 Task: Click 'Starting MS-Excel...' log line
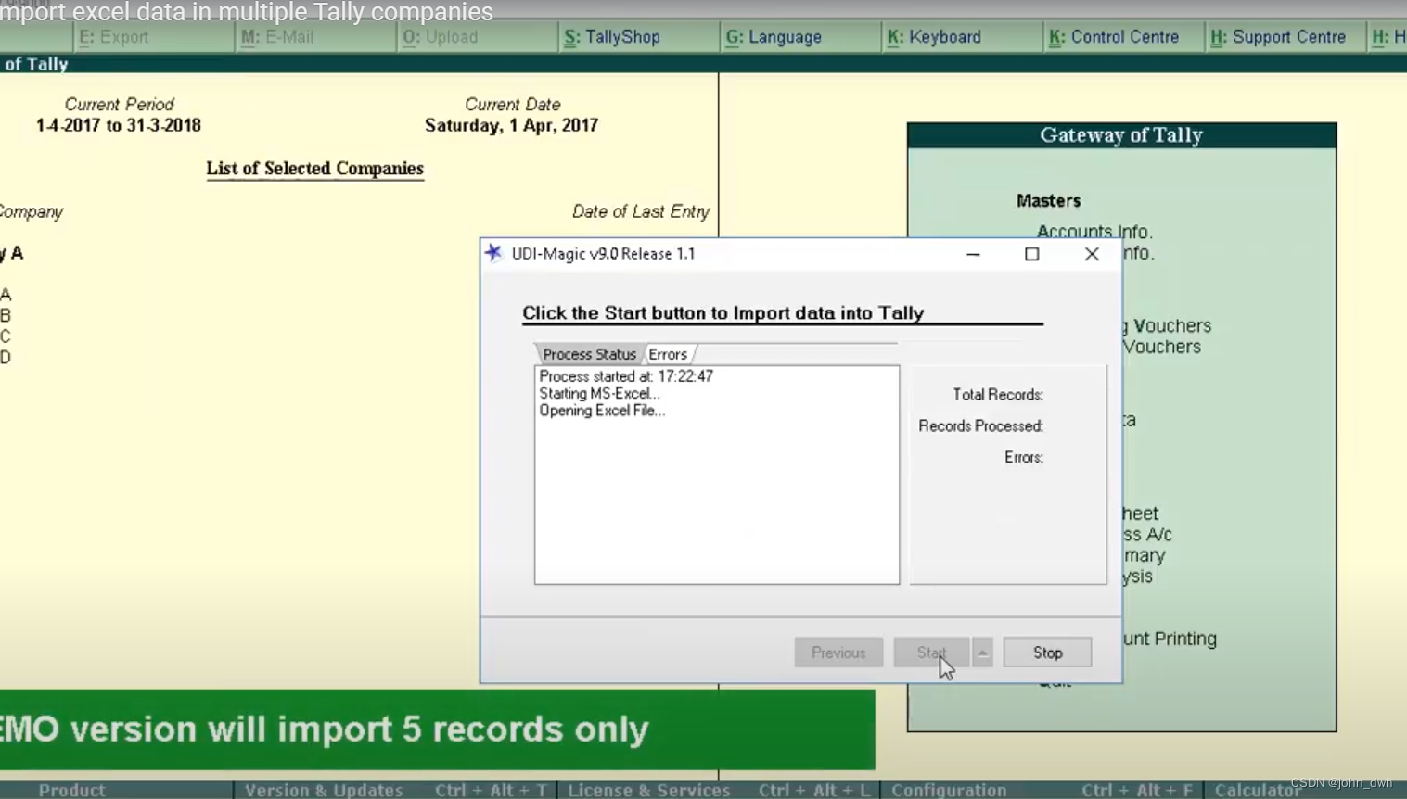(x=599, y=393)
